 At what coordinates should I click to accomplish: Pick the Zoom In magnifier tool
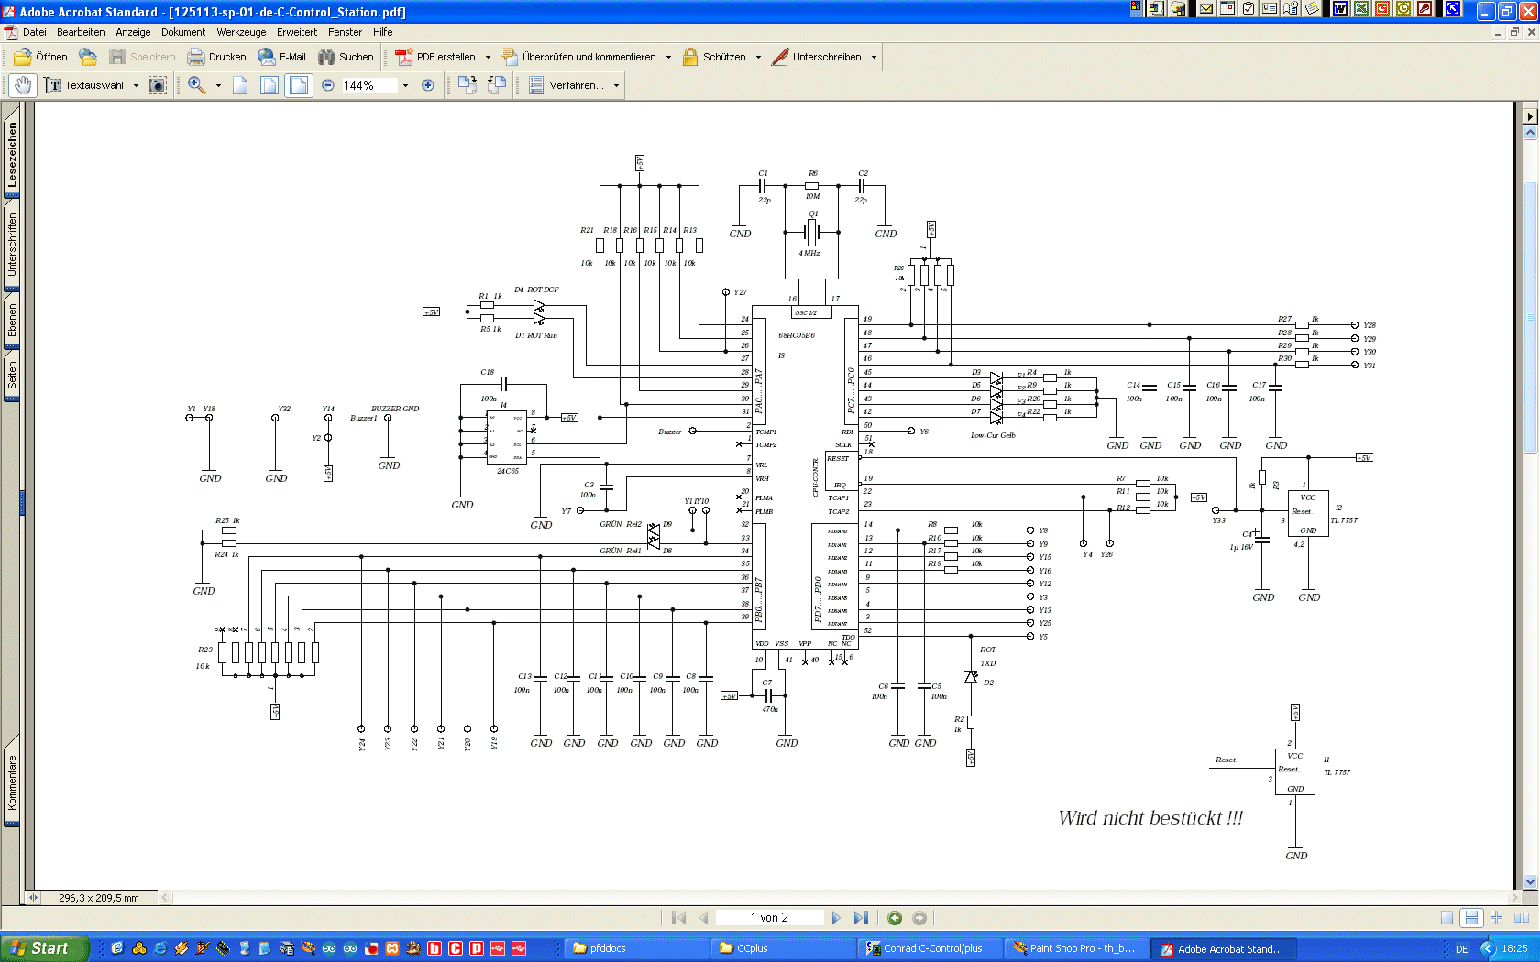(x=196, y=85)
